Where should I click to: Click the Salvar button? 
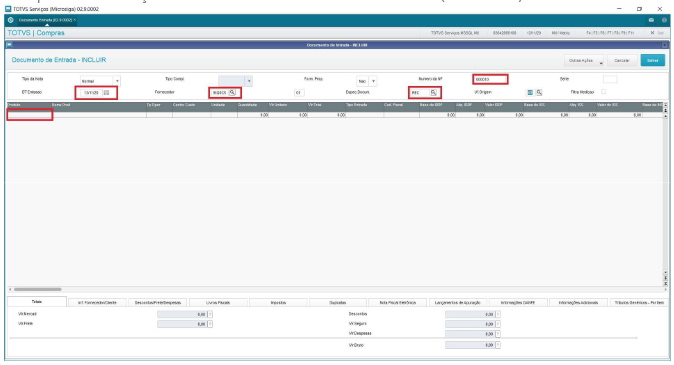(x=652, y=61)
